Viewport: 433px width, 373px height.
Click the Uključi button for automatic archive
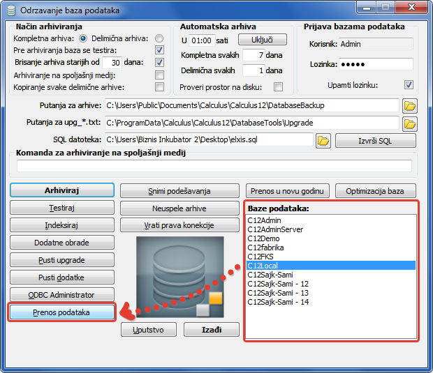(268, 40)
